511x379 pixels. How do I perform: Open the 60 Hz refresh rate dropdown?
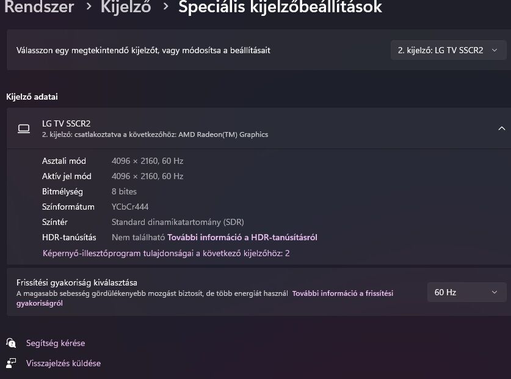coord(466,292)
